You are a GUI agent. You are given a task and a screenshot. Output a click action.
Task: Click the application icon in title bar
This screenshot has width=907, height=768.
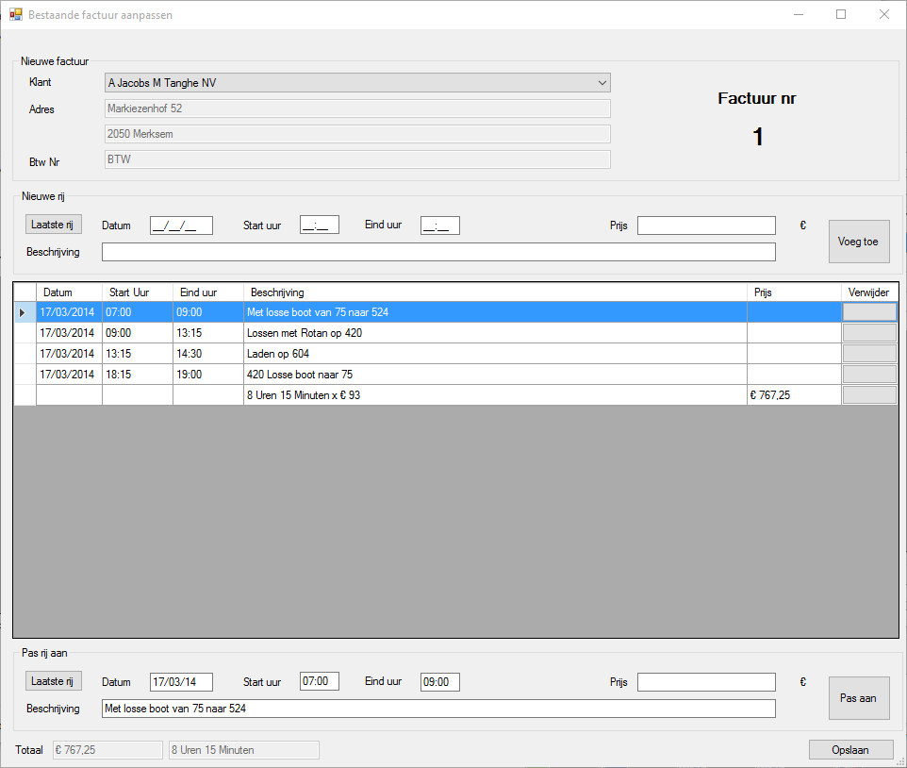point(15,15)
